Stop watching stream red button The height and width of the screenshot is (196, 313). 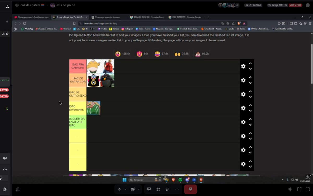(x=190, y=189)
